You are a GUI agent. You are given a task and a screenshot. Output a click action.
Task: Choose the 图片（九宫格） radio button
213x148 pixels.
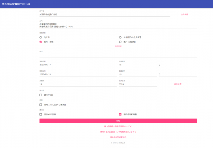coord(120,42)
